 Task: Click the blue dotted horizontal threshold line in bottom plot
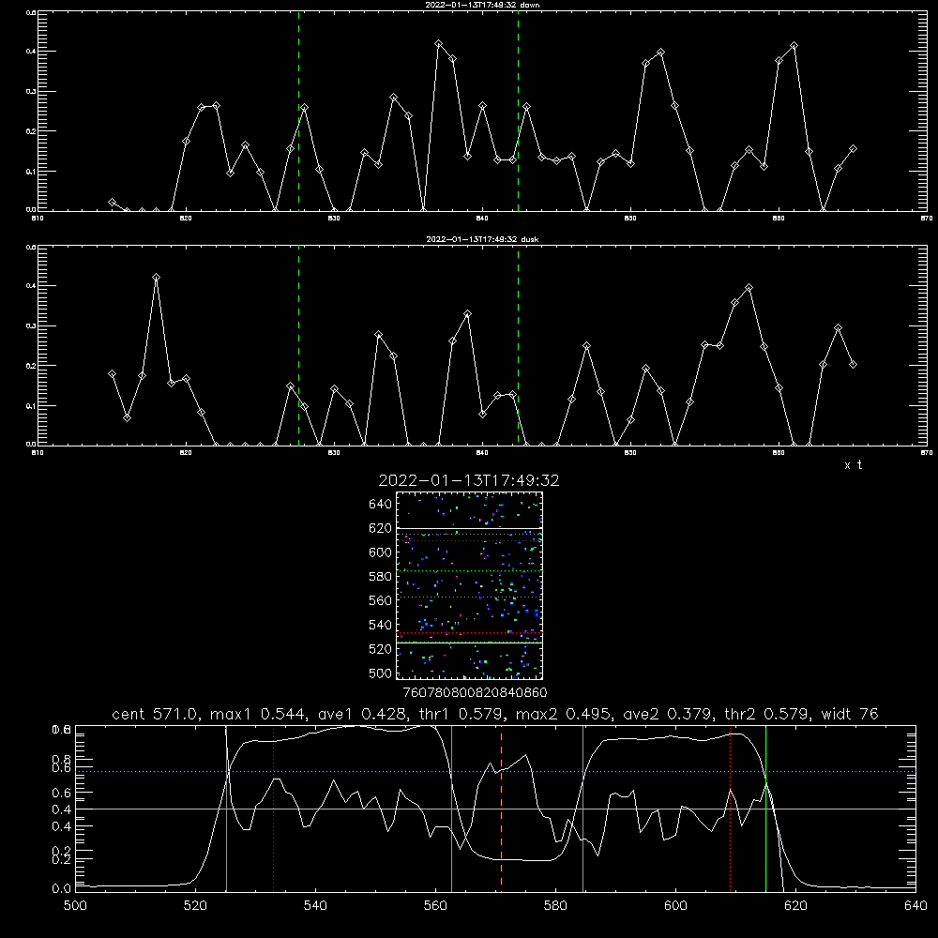pos(495,772)
